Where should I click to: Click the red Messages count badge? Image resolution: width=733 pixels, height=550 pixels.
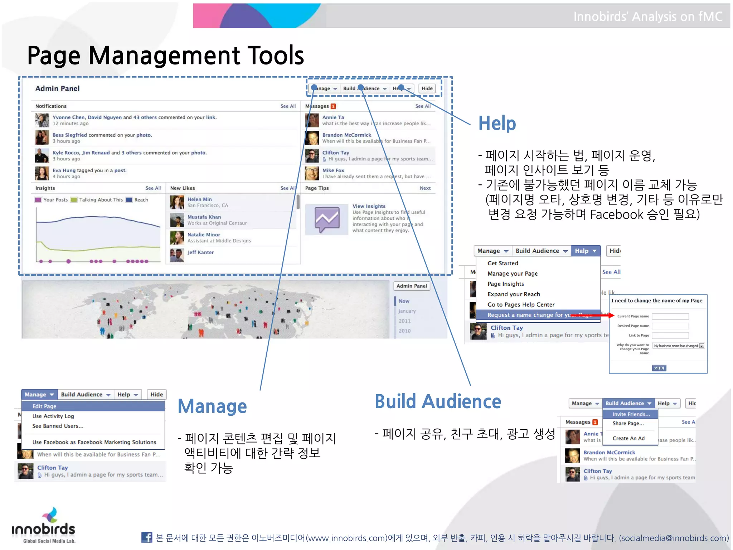pos(333,106)
